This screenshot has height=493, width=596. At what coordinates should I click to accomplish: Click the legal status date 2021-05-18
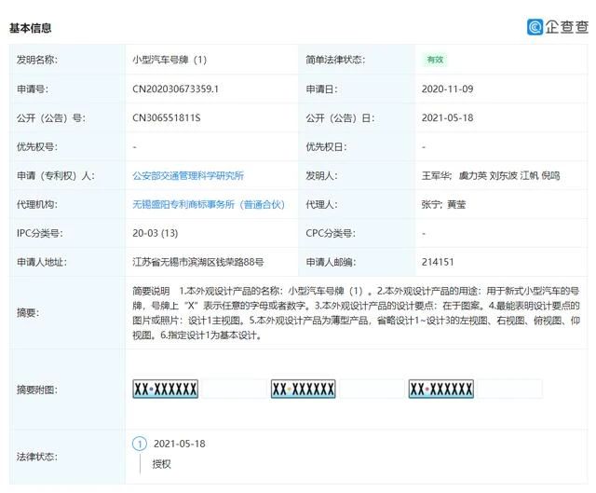click(180, 444)
